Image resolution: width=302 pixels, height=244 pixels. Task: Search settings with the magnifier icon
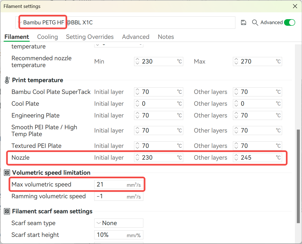[x=255, y=23]
